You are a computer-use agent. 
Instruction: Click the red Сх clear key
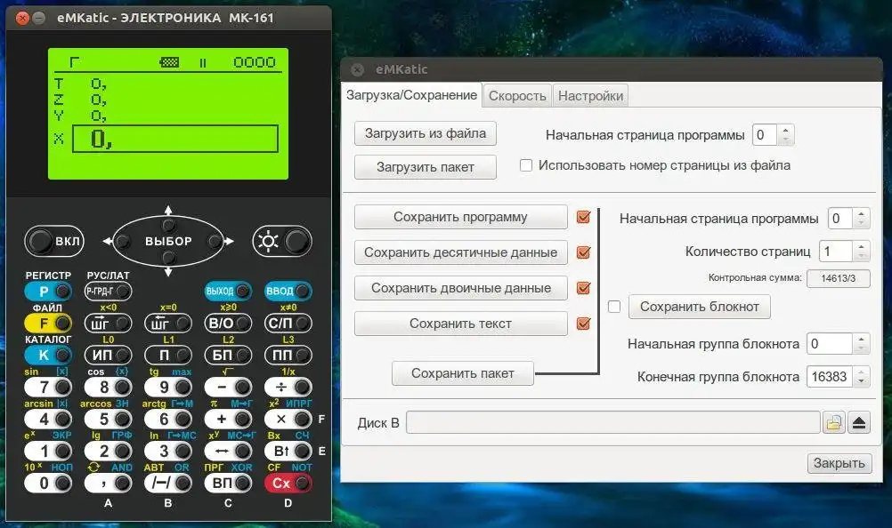(x=288, y=484)
